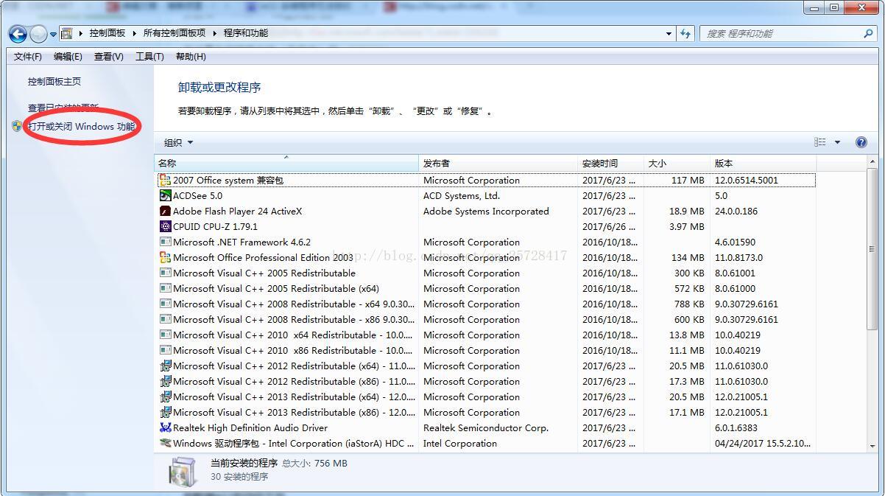Sort by the 名称 column header

(286, 163)
